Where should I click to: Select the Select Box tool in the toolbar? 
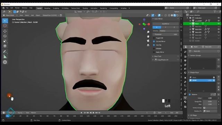[5, 21]
